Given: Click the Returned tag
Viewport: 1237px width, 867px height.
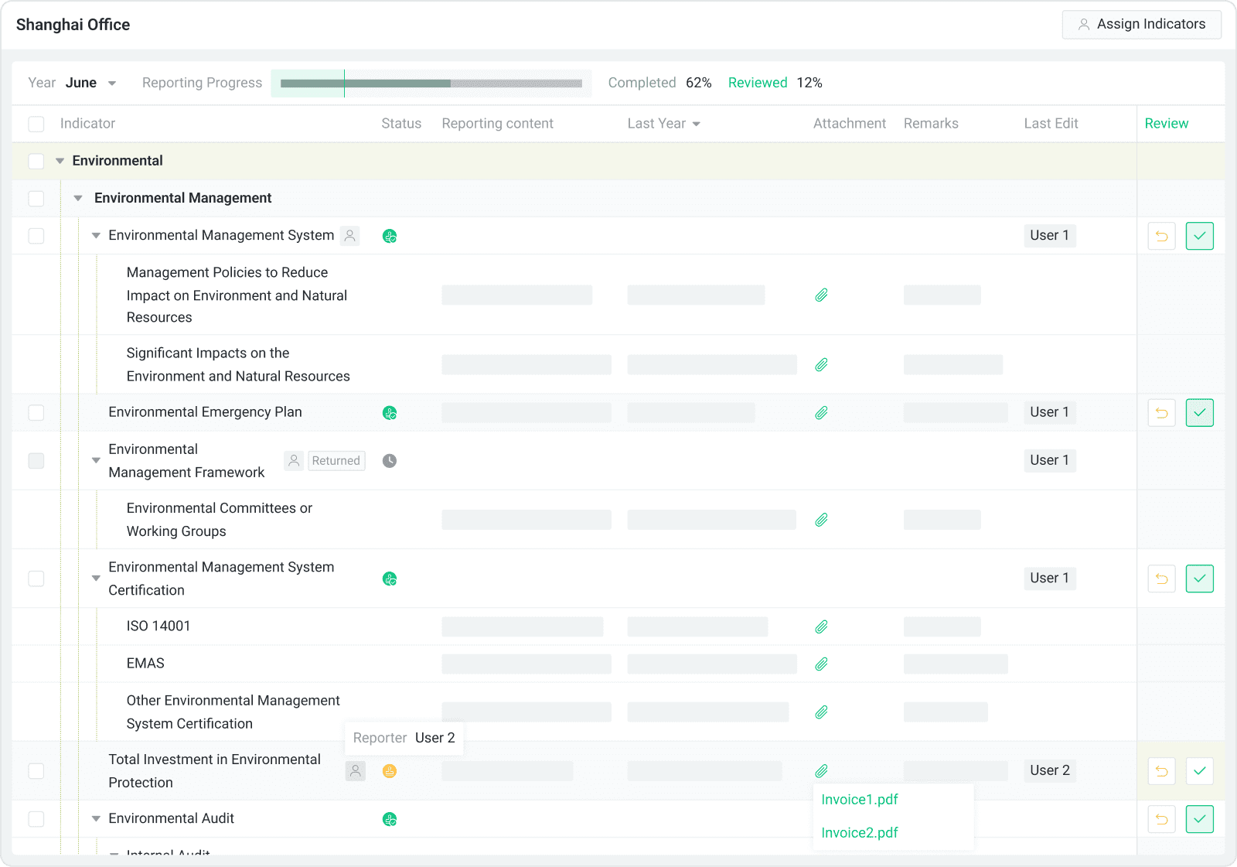Looking at the screenshot, I should [336, 461].
